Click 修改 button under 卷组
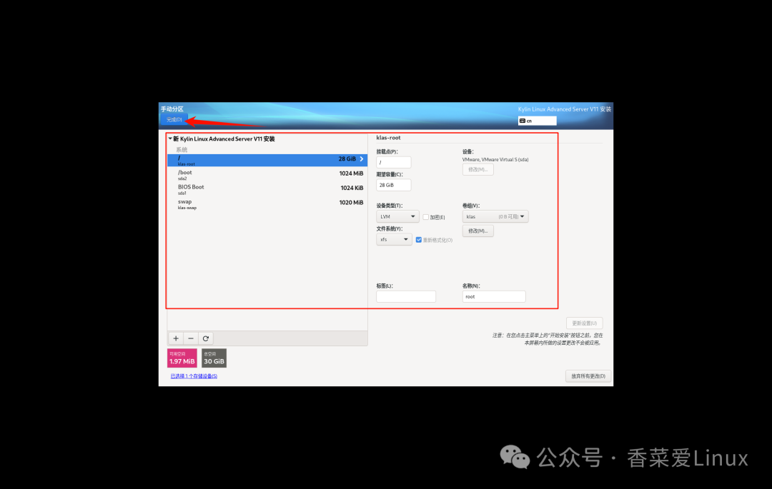The image size is (772, 489). [477, 231]
